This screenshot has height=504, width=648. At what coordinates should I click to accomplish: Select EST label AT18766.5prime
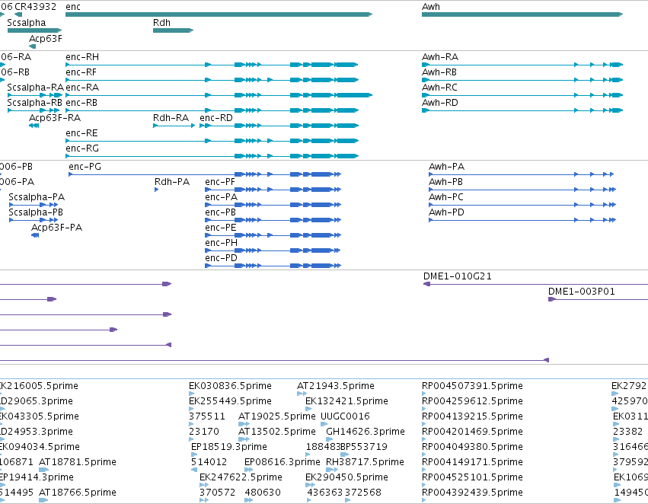tap(78, 493)
